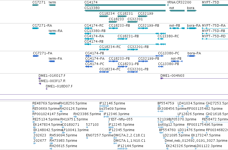
Task: Select gene CG18234
Action: (x=104, y=16)
